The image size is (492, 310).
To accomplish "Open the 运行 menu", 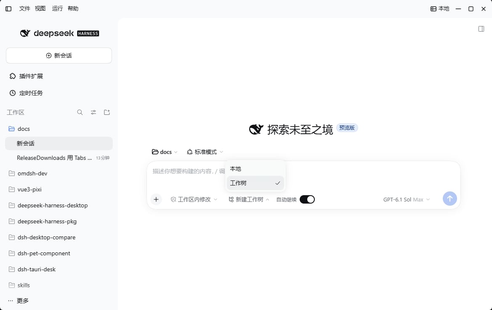I will click(57, 9).
